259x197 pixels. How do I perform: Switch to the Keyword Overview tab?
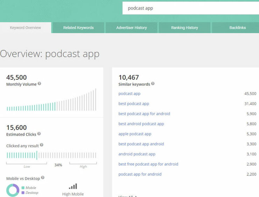[x=26, y=28]
